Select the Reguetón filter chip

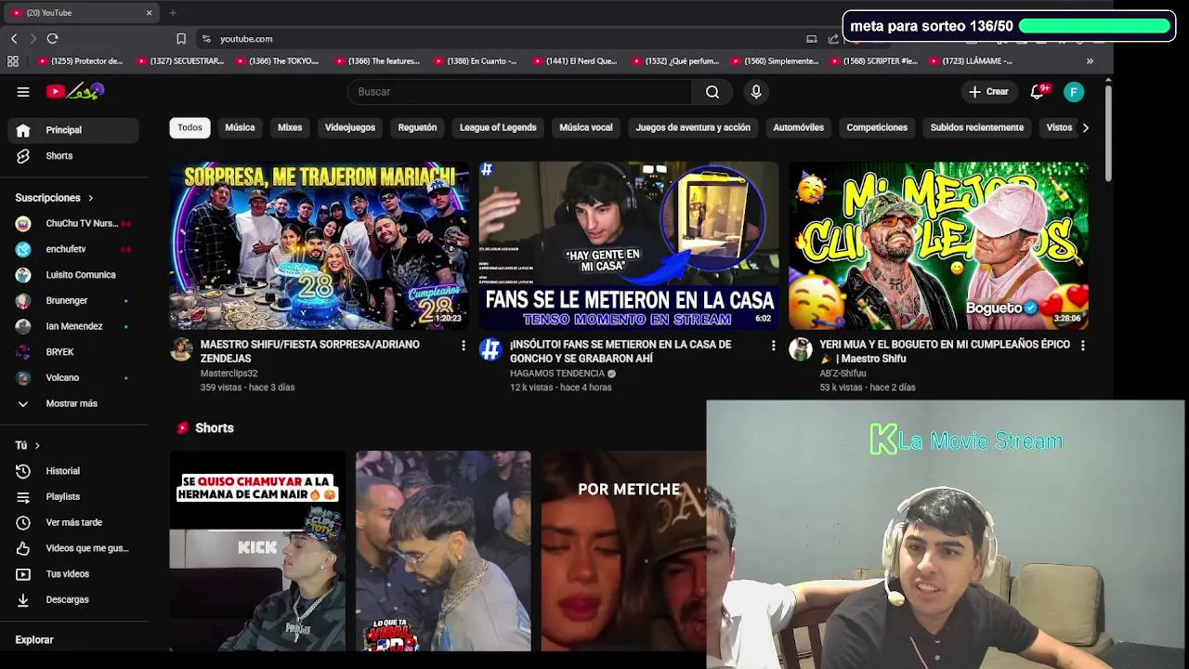click(x=417, y=127)
